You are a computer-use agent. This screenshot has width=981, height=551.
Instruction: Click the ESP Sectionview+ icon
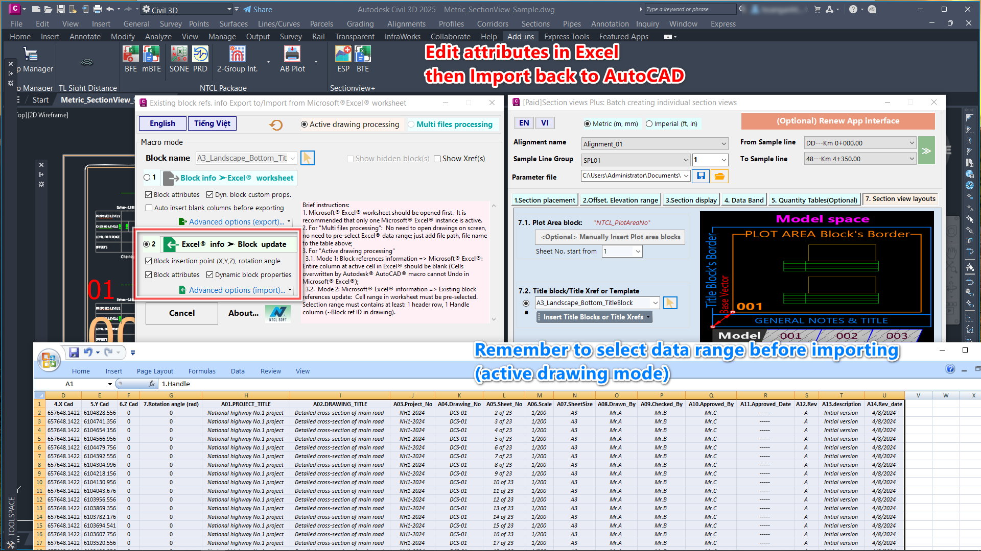[x=343, y=55]
